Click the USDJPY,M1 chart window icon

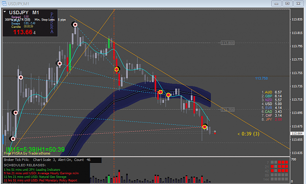(4, 3)
